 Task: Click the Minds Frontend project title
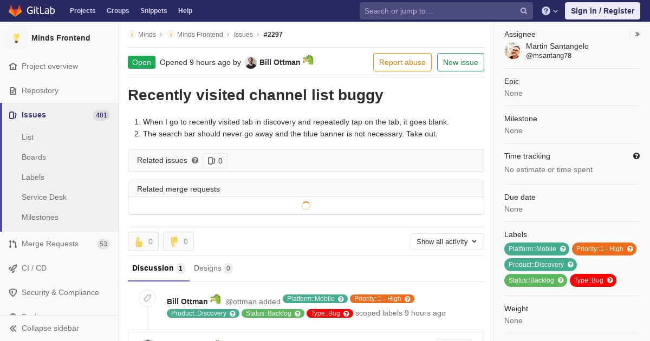(x=61, y=38)
